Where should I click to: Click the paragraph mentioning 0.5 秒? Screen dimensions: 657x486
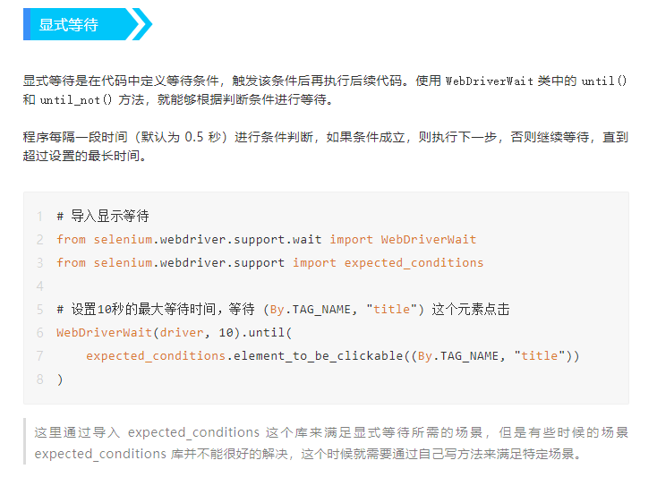click(x=326, y=146)
